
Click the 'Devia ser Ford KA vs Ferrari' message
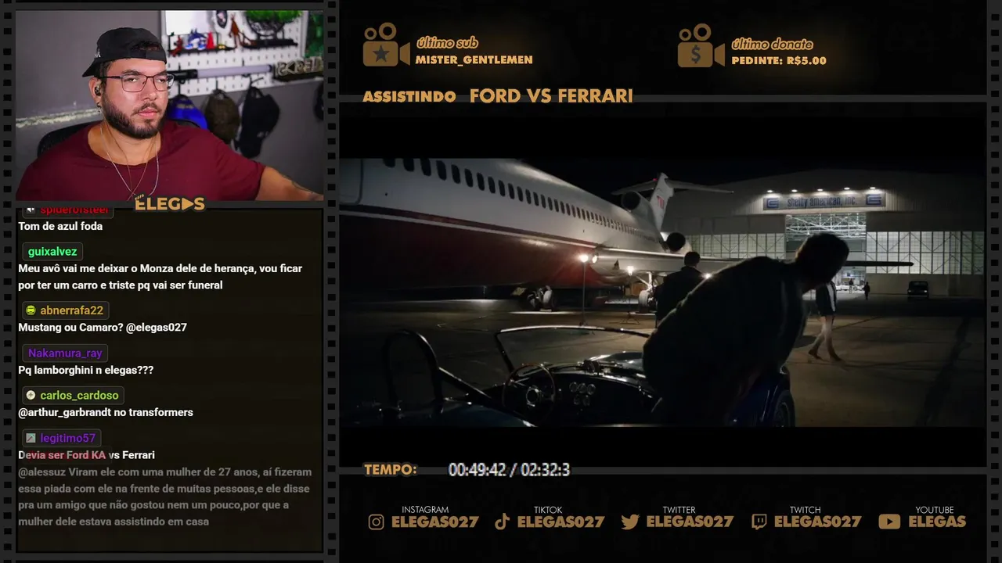coord(86,455)
